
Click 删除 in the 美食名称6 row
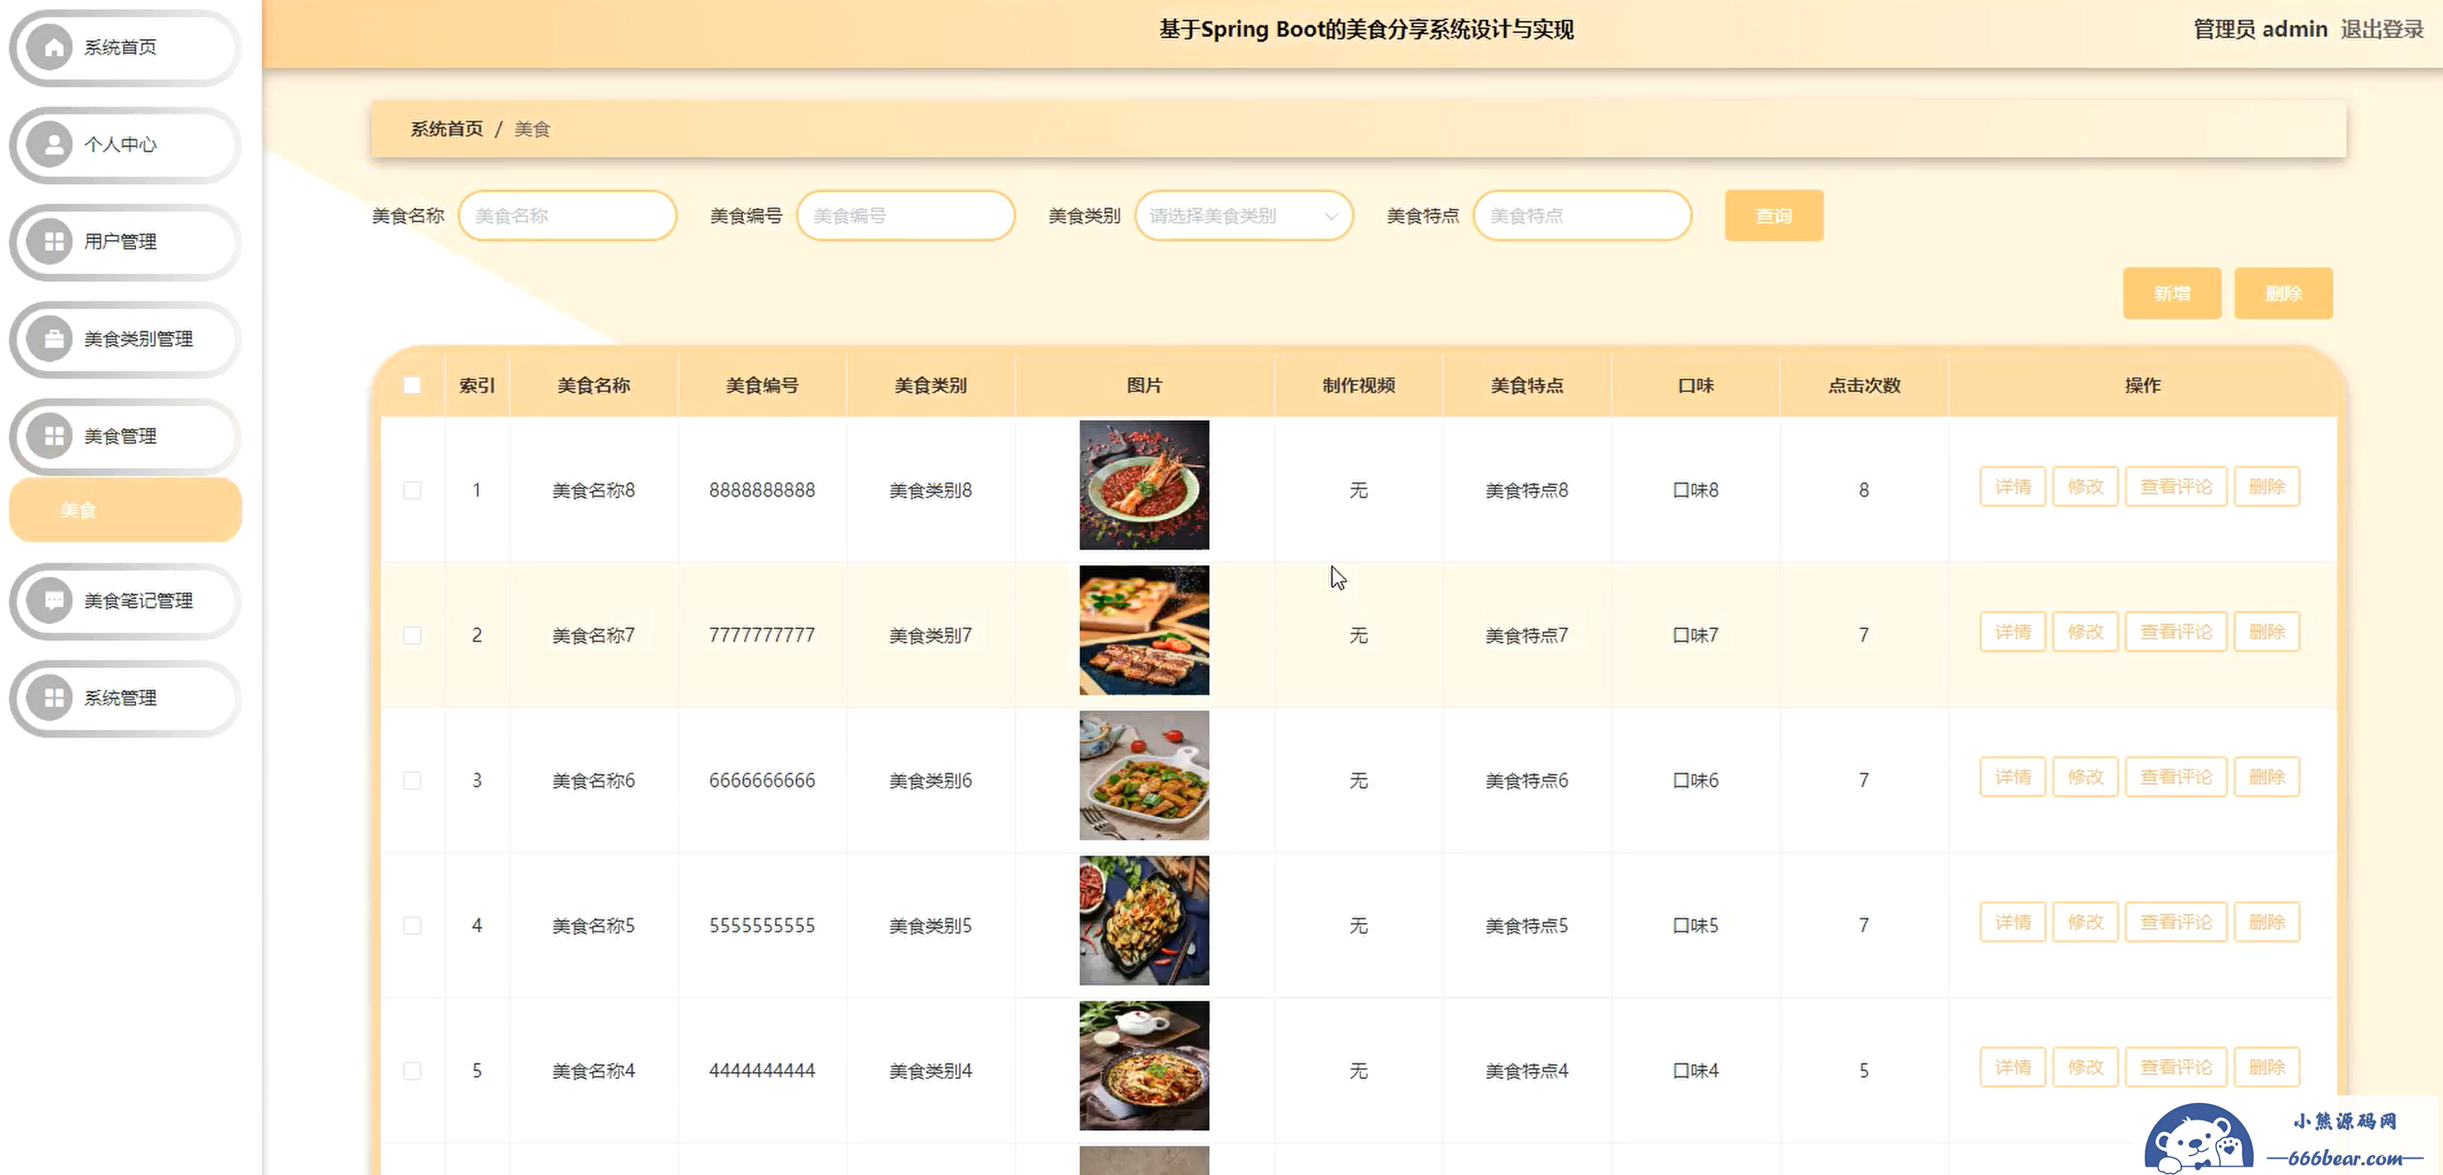coord(2267,777)
